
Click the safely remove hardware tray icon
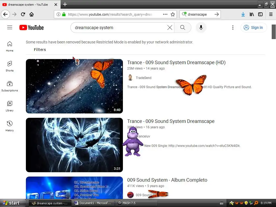[251, 203]
